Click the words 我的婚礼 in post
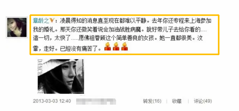The width and height of the screenshot is (239, 111). pos(44,30)
